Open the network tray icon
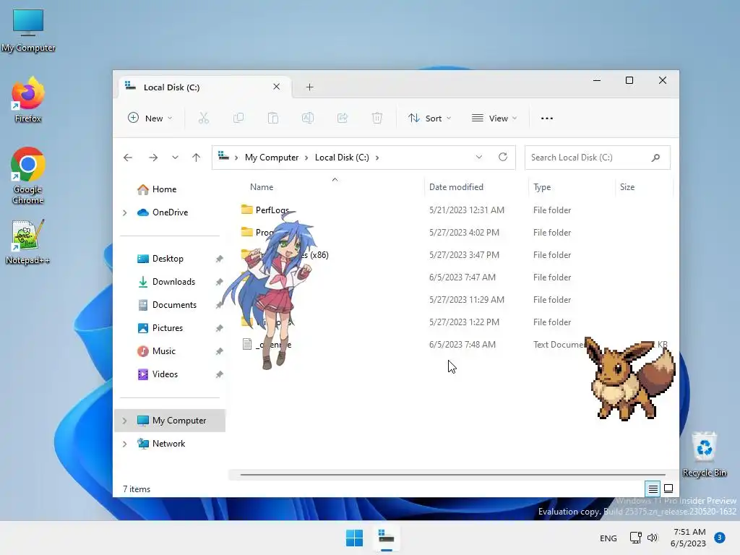The height and width of the screenshot is (555, 740). click(x=636, y=538)
